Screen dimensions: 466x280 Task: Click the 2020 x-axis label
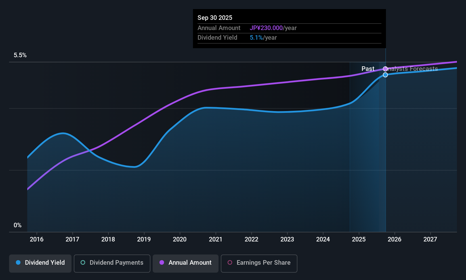click(x=180, y=239)
